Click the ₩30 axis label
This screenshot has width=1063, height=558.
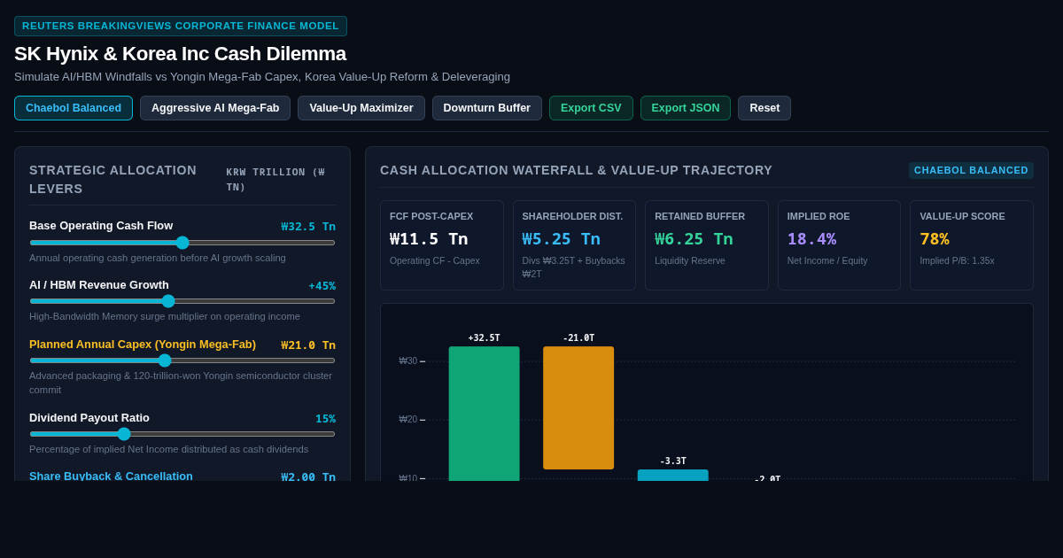tap(407, 361)
